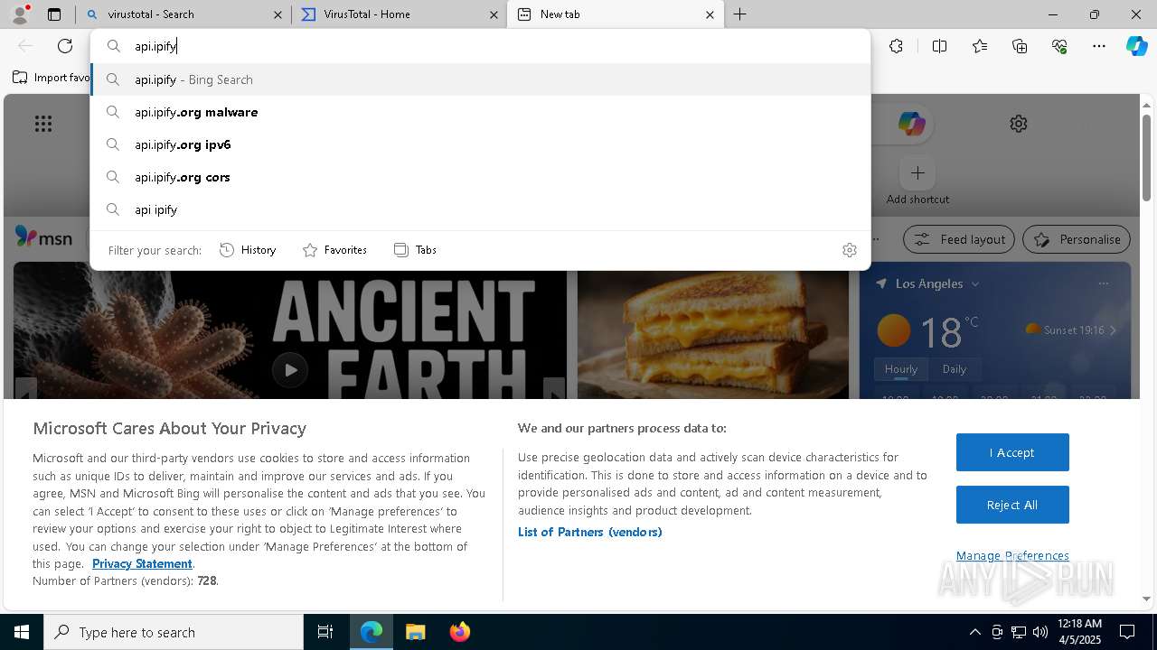1157x650 pixels.
Task: Filter search by Favorites
Action: click(334, 250)
